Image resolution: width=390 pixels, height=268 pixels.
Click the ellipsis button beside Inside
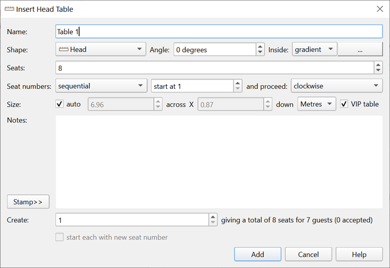(360, 50)
